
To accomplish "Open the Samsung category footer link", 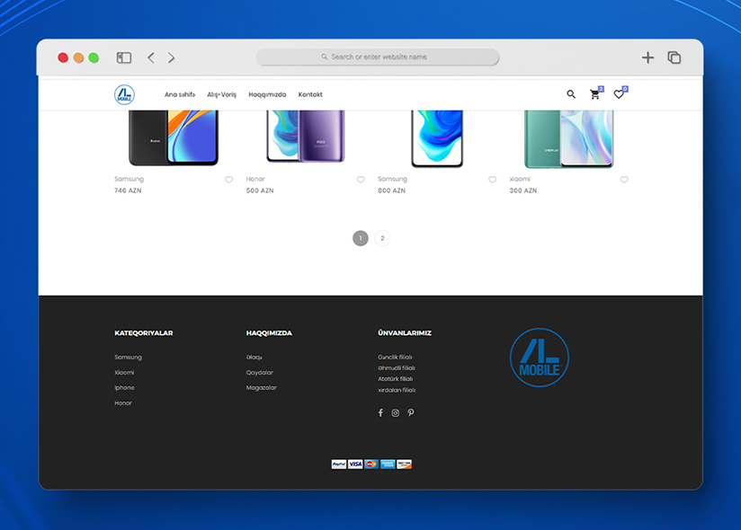I will [128, 358].
